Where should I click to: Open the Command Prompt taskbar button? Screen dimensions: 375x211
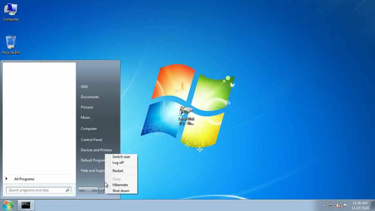tap(26, 205)
